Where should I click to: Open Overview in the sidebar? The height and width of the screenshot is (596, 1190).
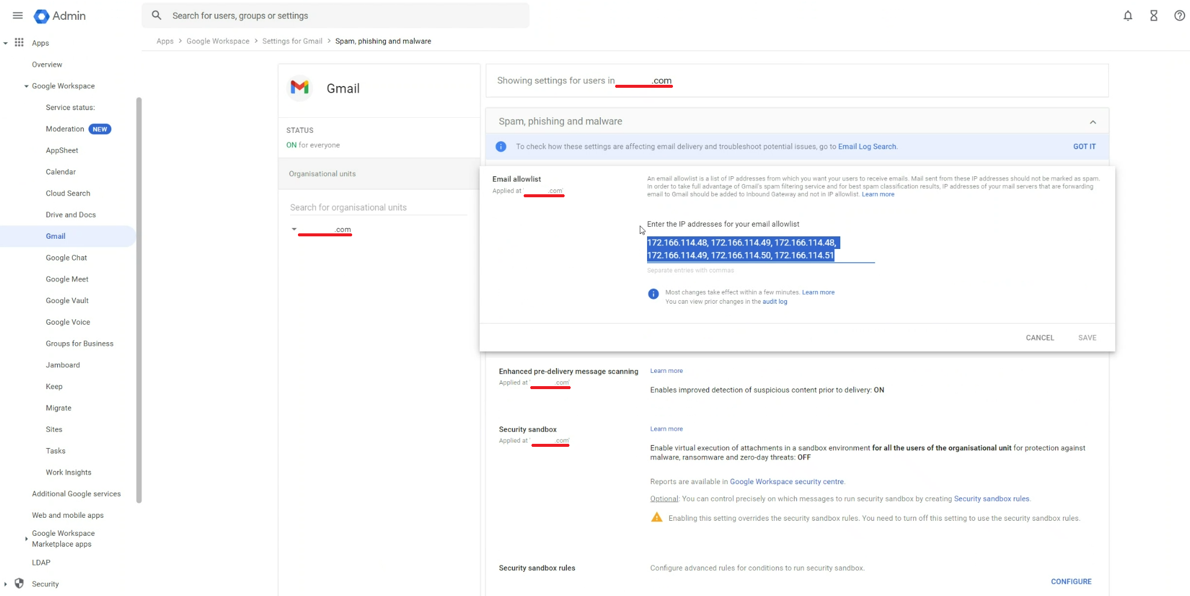point(47,64)
